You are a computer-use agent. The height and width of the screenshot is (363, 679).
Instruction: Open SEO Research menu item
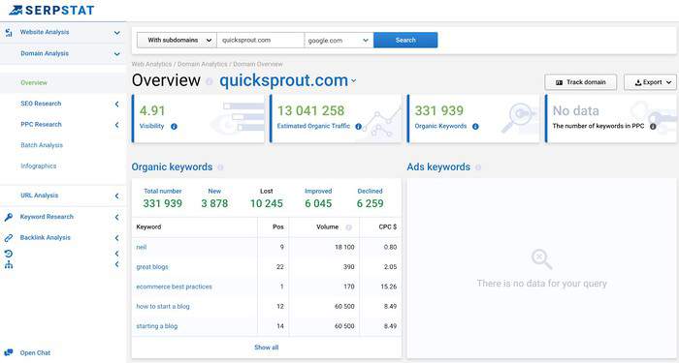tap(41, 104)
